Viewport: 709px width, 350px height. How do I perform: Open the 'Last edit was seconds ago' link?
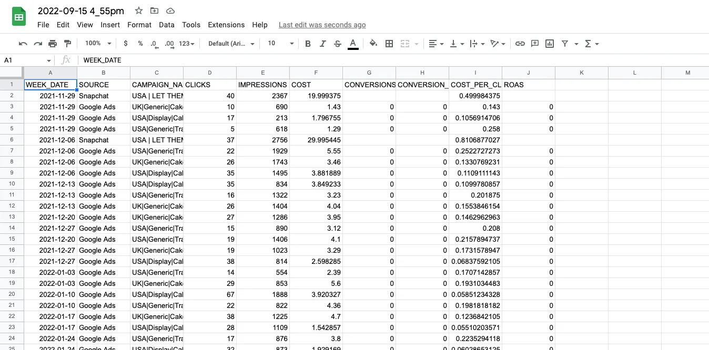(x=322, y=25)
